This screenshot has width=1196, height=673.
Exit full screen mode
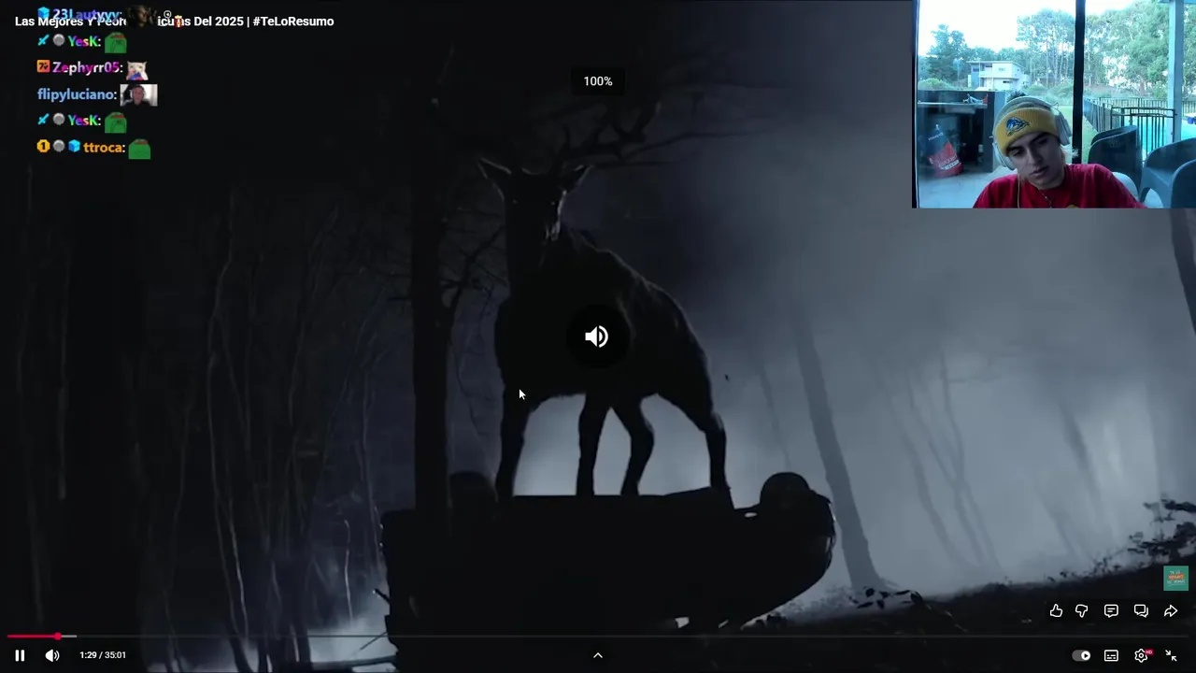click(1171, 655)
